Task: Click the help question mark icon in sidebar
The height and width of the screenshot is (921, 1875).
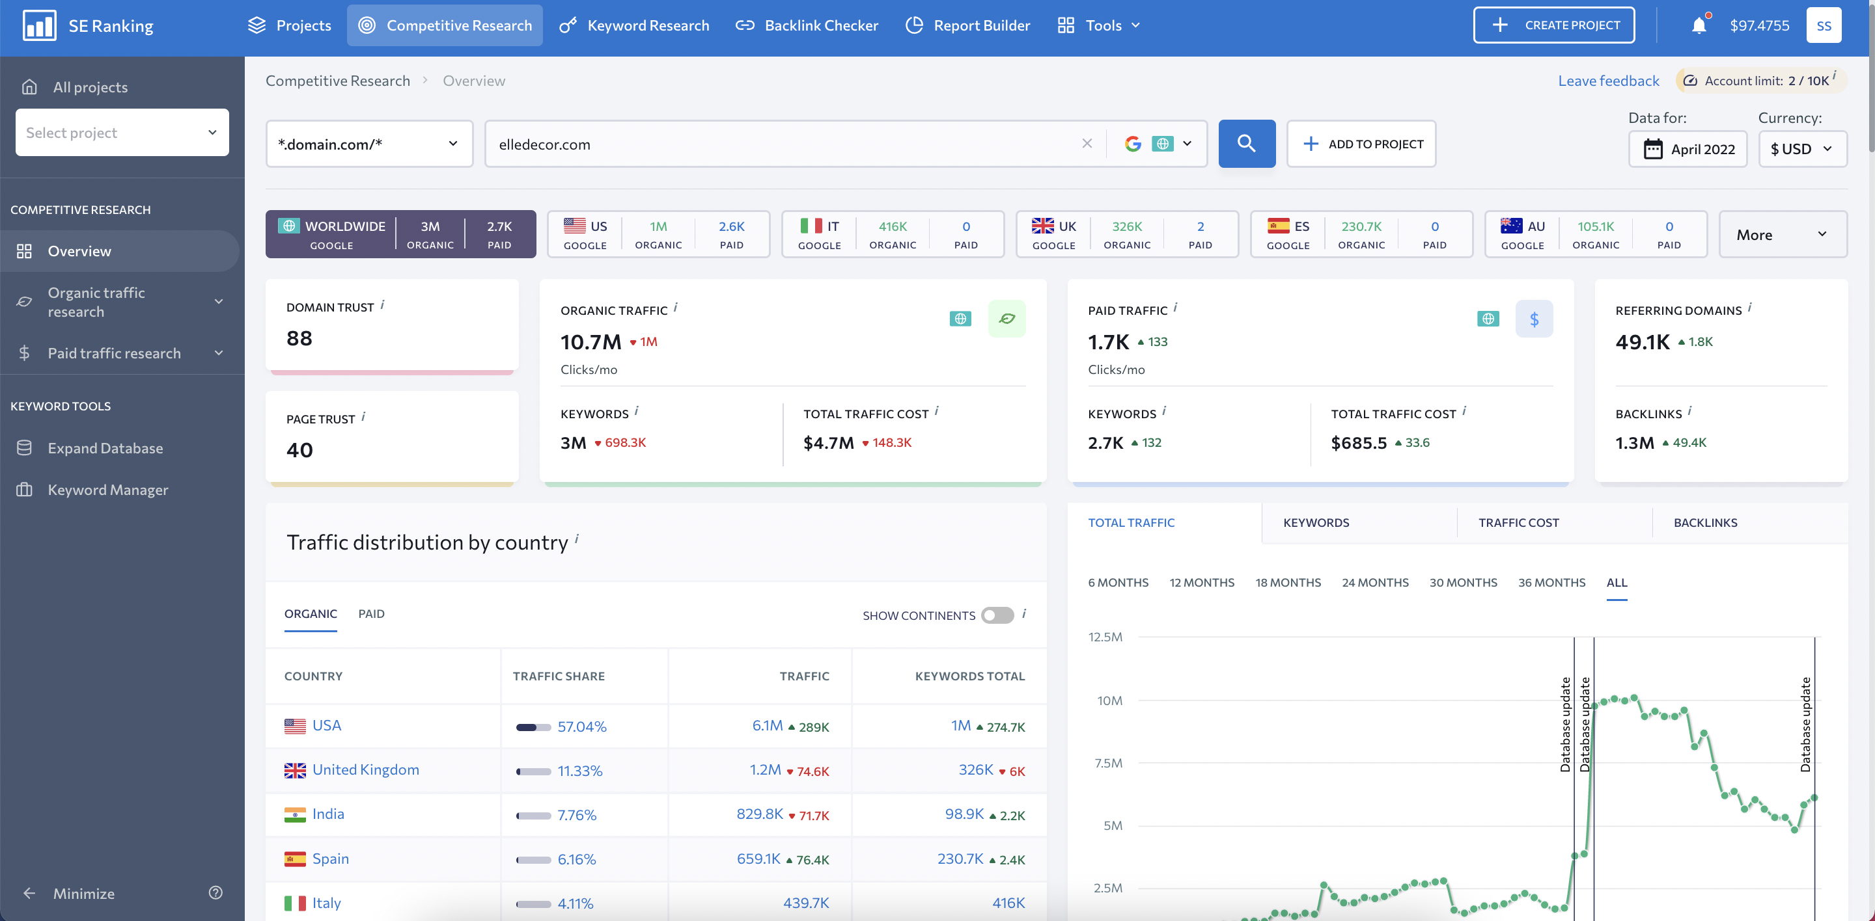Action: pyautogui.click(x=215, y=892)
